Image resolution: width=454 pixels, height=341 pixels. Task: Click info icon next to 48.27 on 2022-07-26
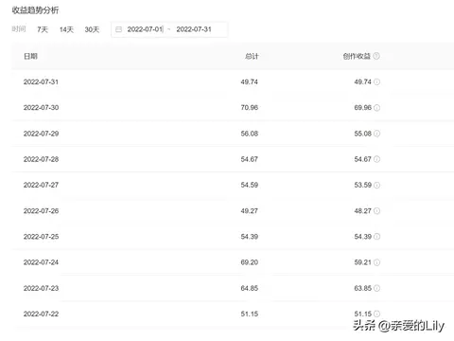coord(376,211)
